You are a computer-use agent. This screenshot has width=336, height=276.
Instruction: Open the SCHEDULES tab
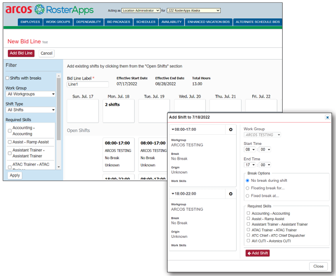tap(146, 22)
